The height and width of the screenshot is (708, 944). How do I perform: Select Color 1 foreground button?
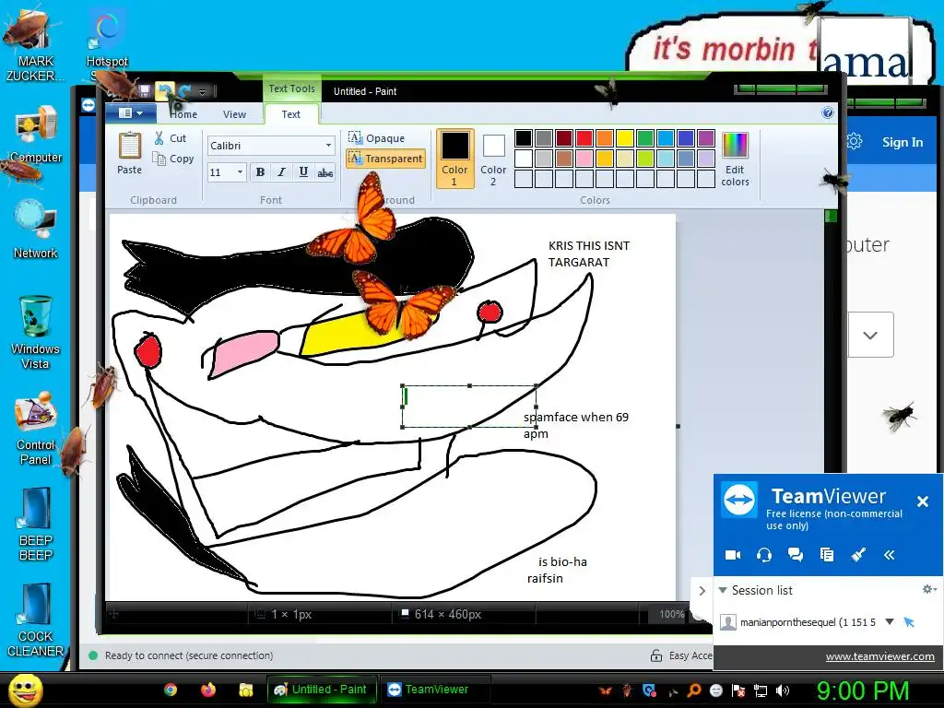point(455,159)
